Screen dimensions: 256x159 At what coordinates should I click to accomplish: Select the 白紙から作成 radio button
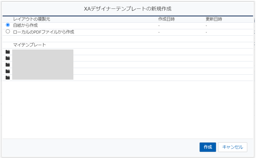tap(8, 25)
